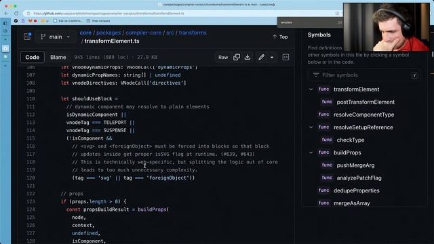Open the yellow bookmark folder icon
434x244 pixels.
(x=43, y=21)
